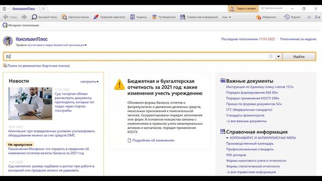The height and width of the screenshot is (181, 322).
Task: Clear the search field with X icon
Action: click(271, 56)
